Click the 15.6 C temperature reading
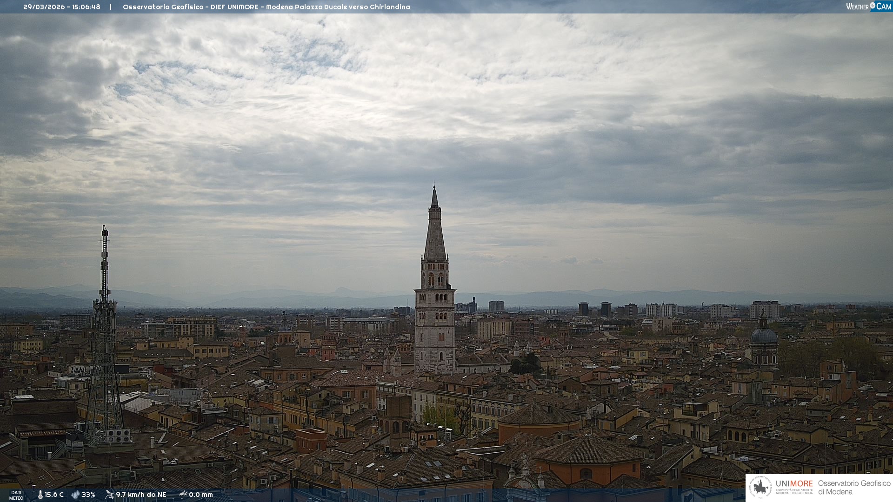The height and width of the screenshot is (502, 893). [x=54, y=495]
